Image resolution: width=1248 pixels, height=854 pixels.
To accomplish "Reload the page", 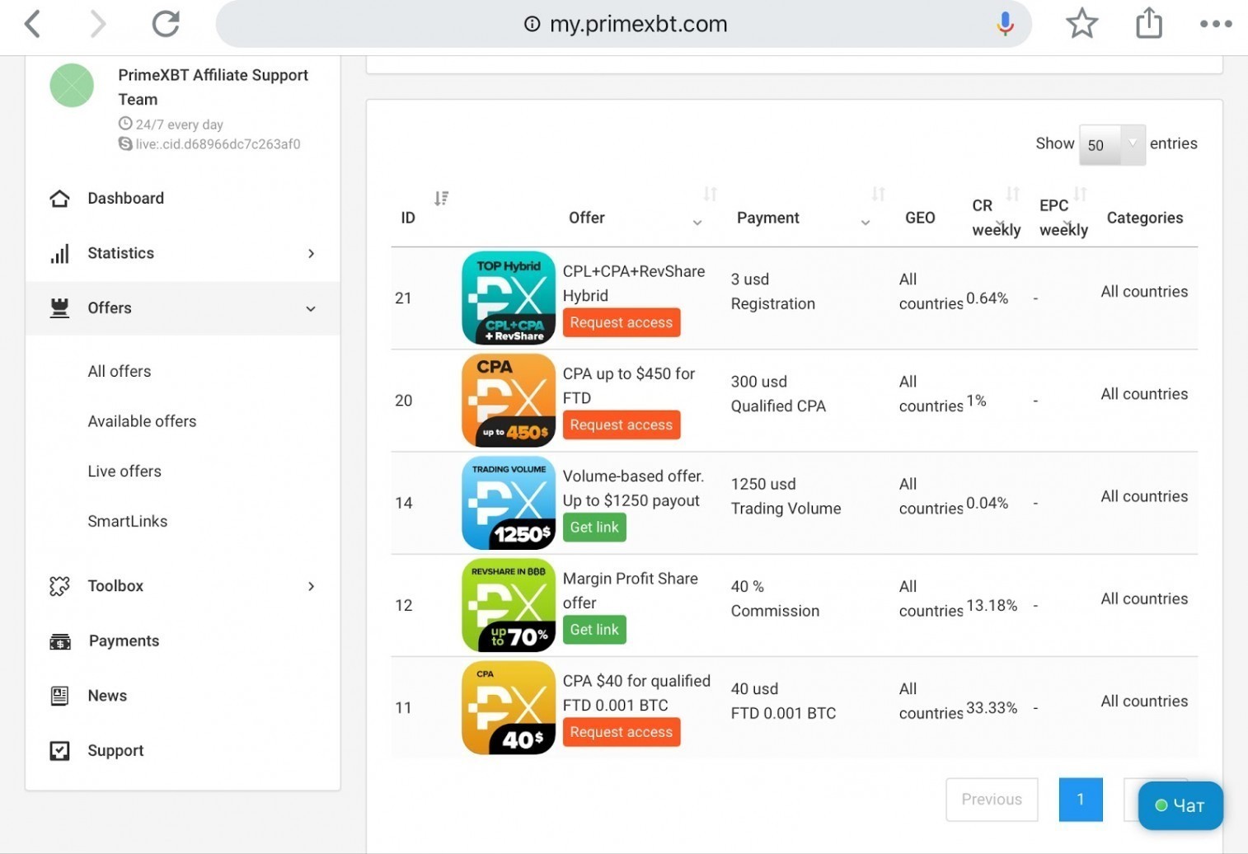I will pos(166,24).
